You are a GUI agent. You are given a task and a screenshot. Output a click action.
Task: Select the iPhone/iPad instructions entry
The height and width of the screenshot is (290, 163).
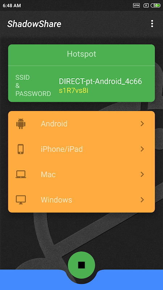tap(81, 149)
